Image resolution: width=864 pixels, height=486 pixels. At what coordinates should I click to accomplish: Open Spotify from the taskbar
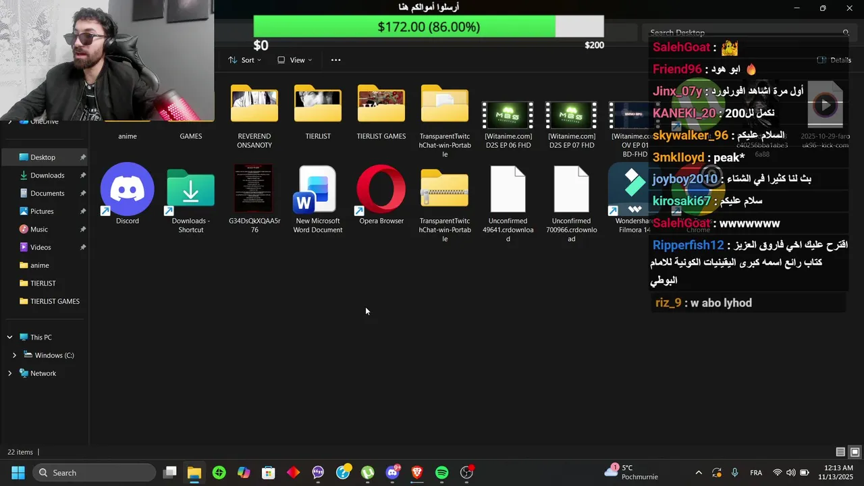[x=442, y=473]
